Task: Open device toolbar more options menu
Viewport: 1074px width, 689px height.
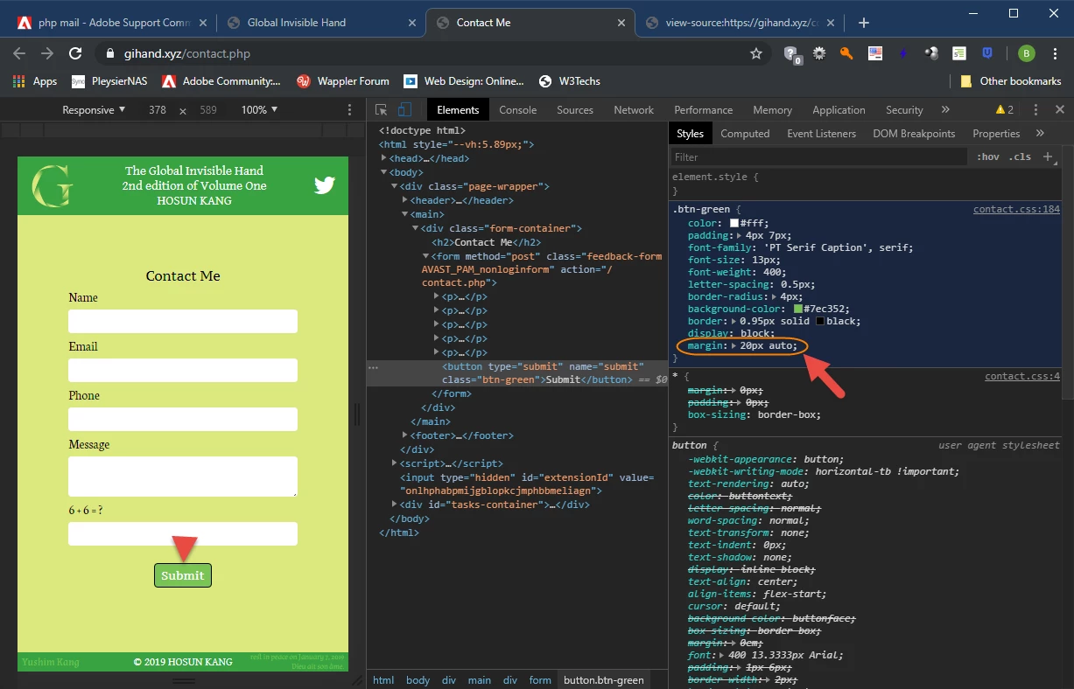Action: click(350, 110)
